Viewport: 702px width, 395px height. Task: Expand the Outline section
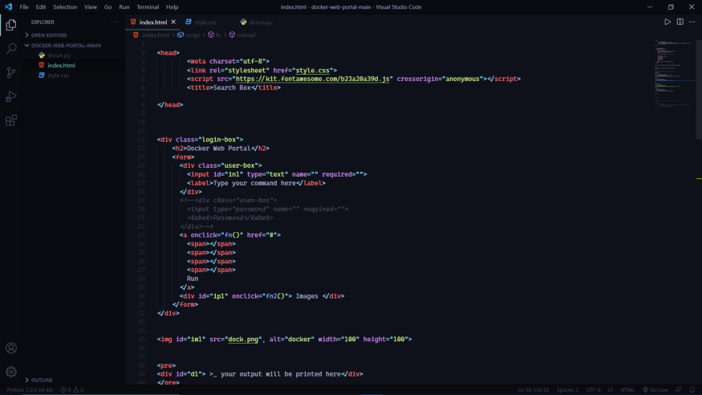[x=42, y=380]
